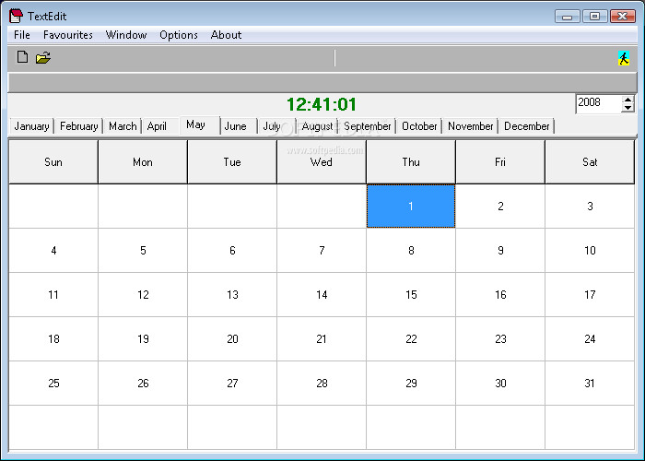Select day 24 in the calendar
This screenshot has height=461, width=645.
(x=590, y=338)
